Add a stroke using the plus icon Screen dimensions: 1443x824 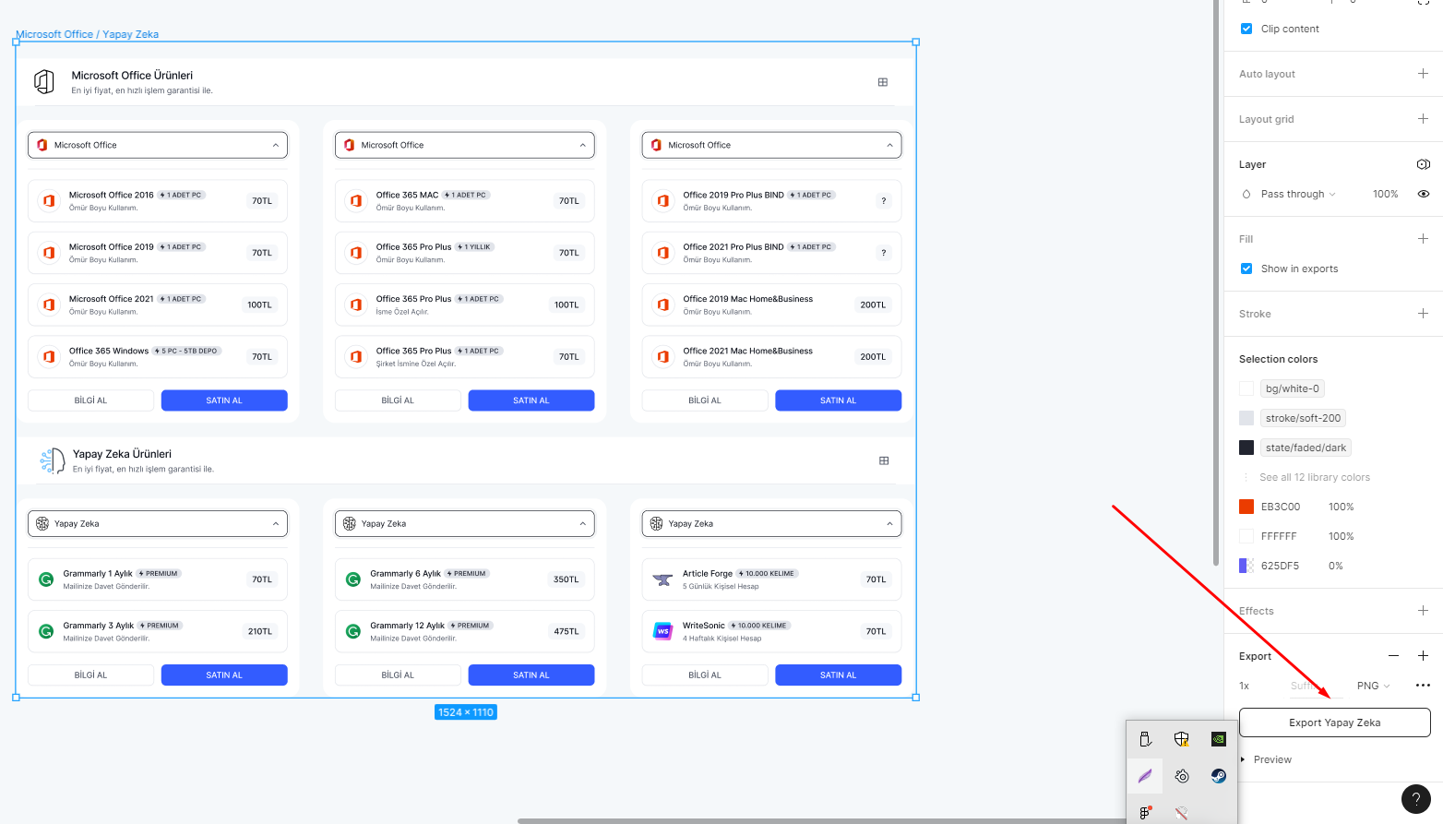click(1423, 314)
